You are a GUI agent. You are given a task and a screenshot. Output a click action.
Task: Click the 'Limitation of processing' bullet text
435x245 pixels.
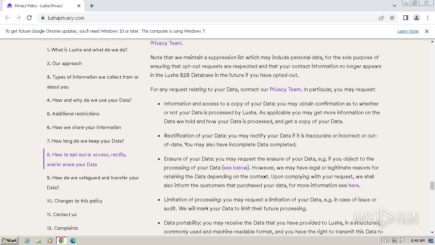270,204
